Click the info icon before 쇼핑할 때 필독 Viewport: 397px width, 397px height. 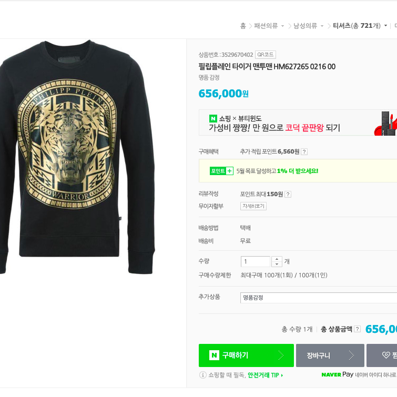point(203,375)
